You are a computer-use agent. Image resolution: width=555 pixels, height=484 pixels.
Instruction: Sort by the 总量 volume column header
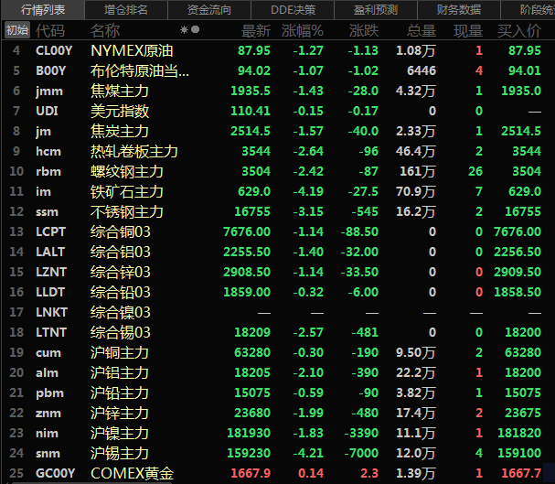point(421,30)
